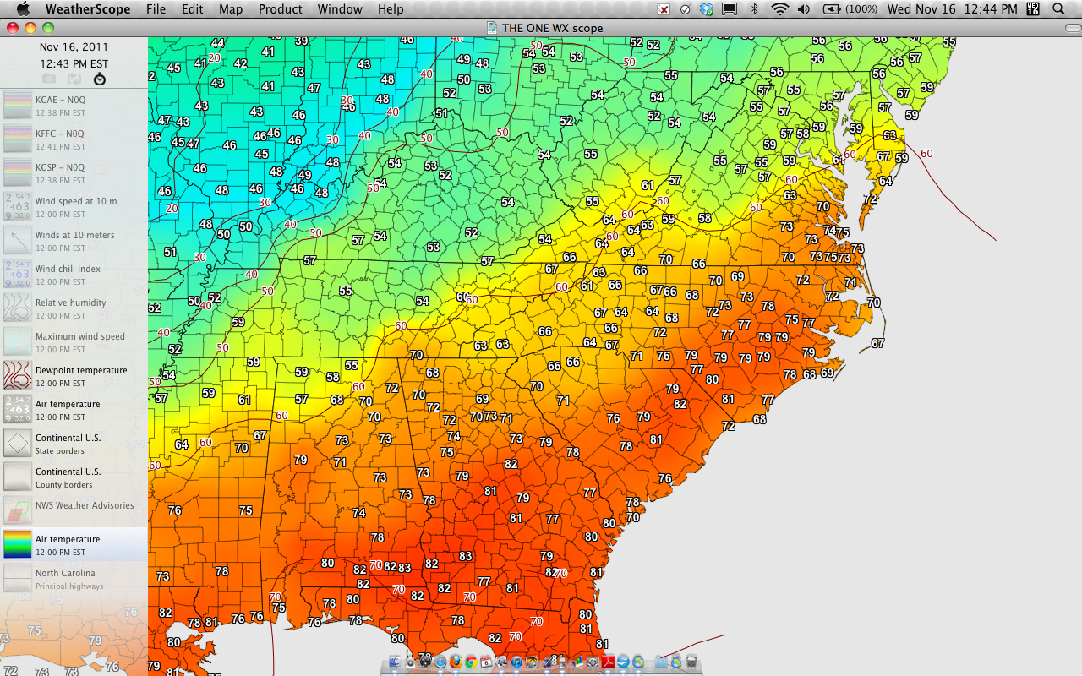Open the Trash in the Dock
Screen dimensions: 1082x676
tap(691, 662)
